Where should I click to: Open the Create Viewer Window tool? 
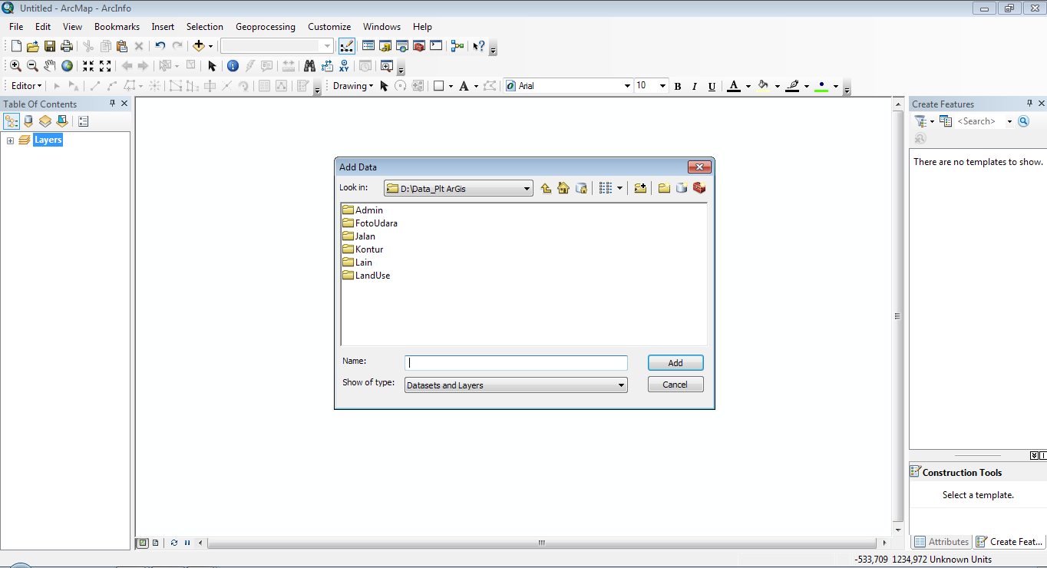click(387, 66)
